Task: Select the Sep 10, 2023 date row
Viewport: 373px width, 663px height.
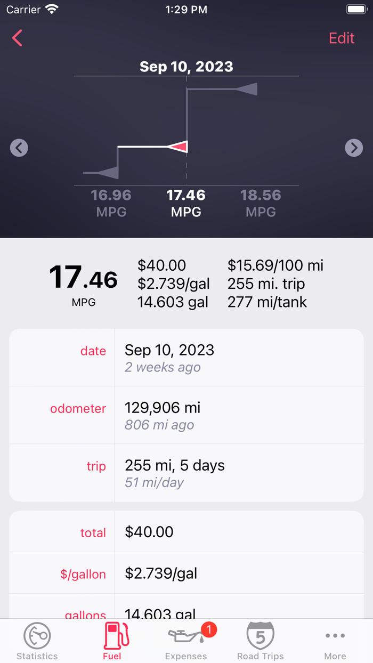Action: pyautogui.click(x=186, y=357)
